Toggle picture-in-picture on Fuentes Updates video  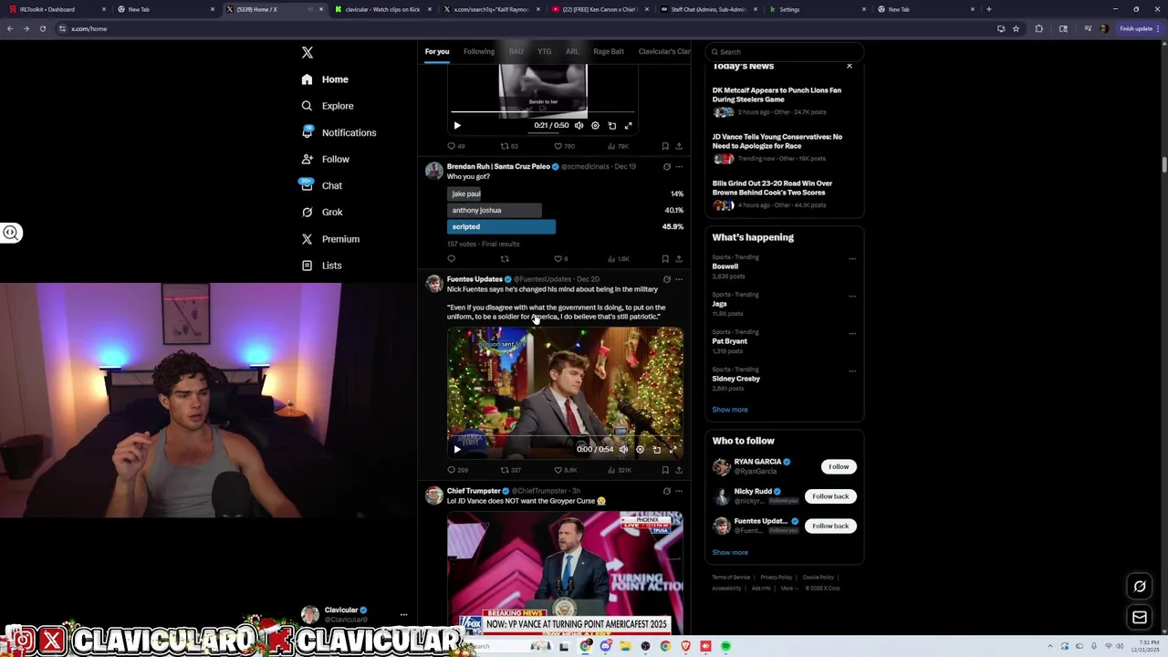click(x=656, y=449)
